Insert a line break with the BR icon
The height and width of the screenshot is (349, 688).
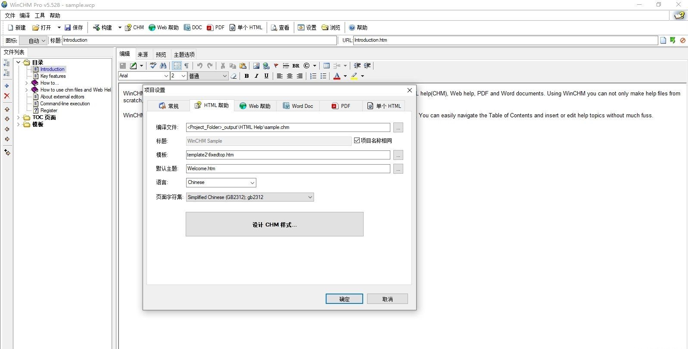[x=296, y=66]
